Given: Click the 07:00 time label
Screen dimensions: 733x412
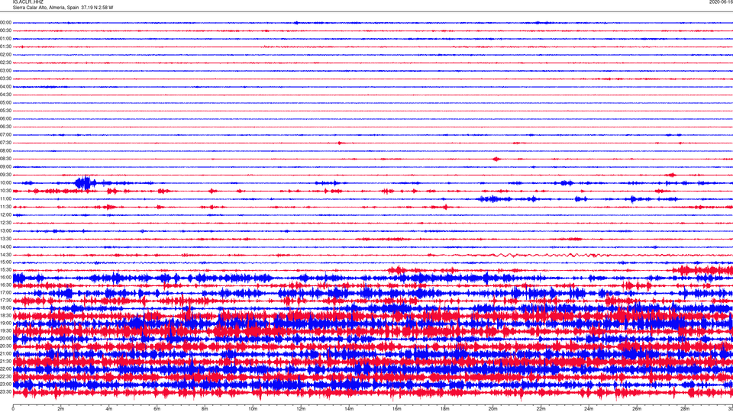Looking at the screenshot, I should point(5,135).
